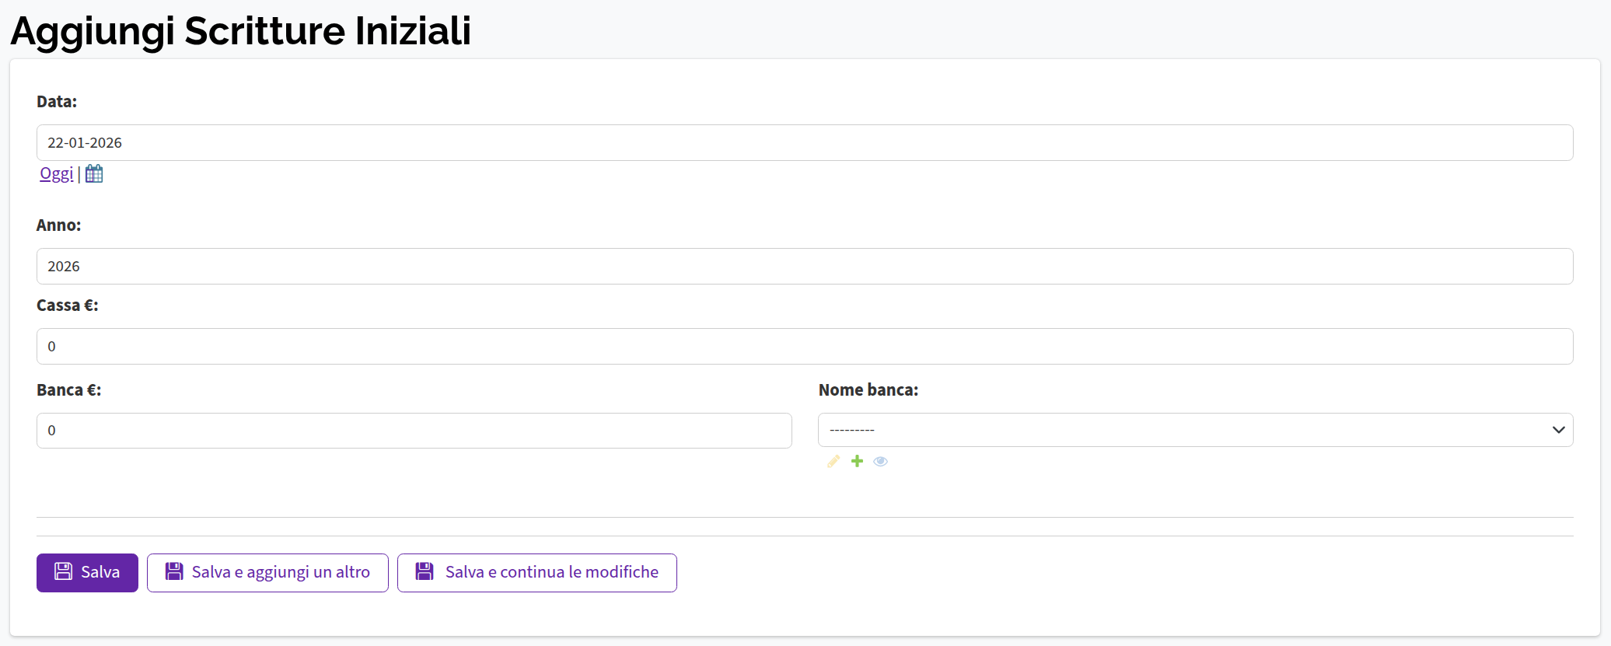Click 'Salva e continua le modifiche' text
This screenshot has height=646, width=1611.
click(551, 572)
